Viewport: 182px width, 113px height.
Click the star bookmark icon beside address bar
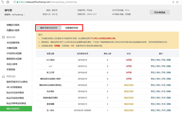pyautogui.click(x=8, y=2)
